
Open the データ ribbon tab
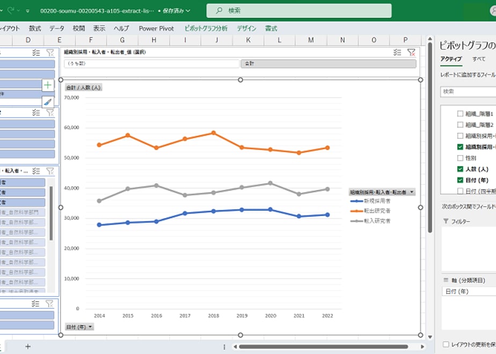[57, 28]
